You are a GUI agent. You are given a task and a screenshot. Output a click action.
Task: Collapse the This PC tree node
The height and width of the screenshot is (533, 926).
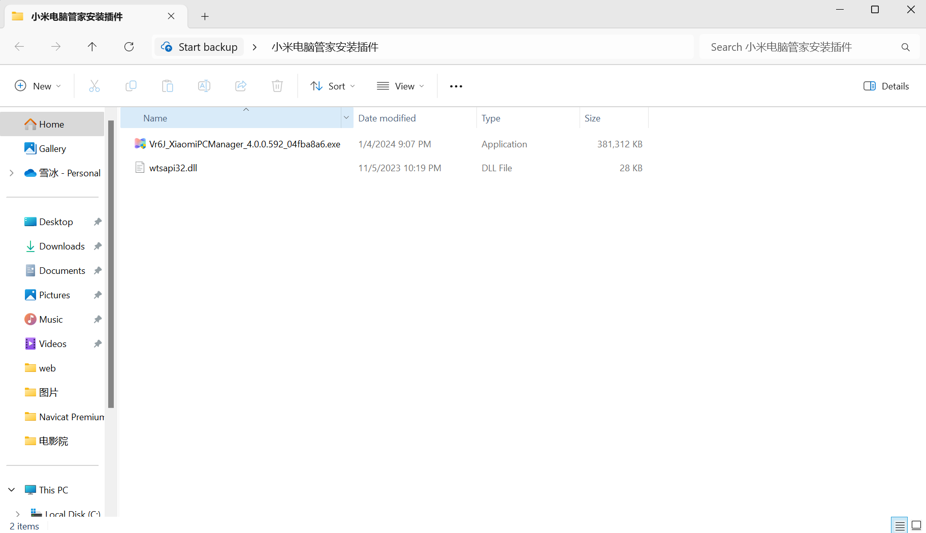pyautogui.click(x=12, y=490)
